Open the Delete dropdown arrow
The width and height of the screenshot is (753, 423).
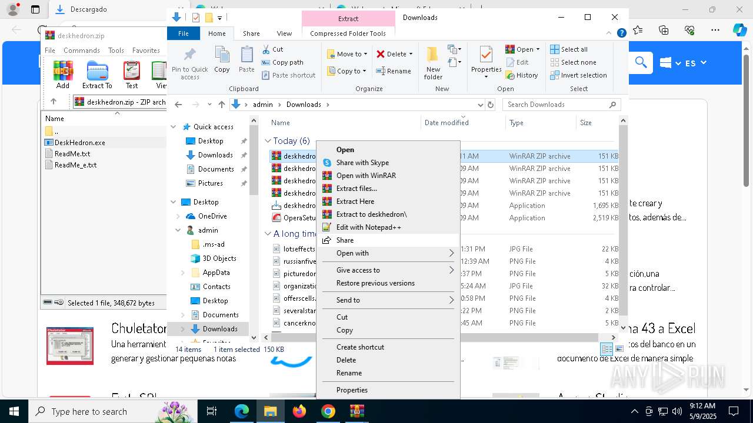[411, 54]
